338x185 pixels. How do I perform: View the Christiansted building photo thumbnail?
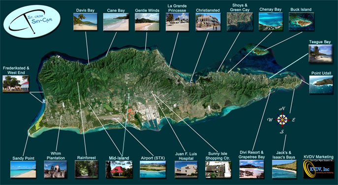tap(208, 22)
